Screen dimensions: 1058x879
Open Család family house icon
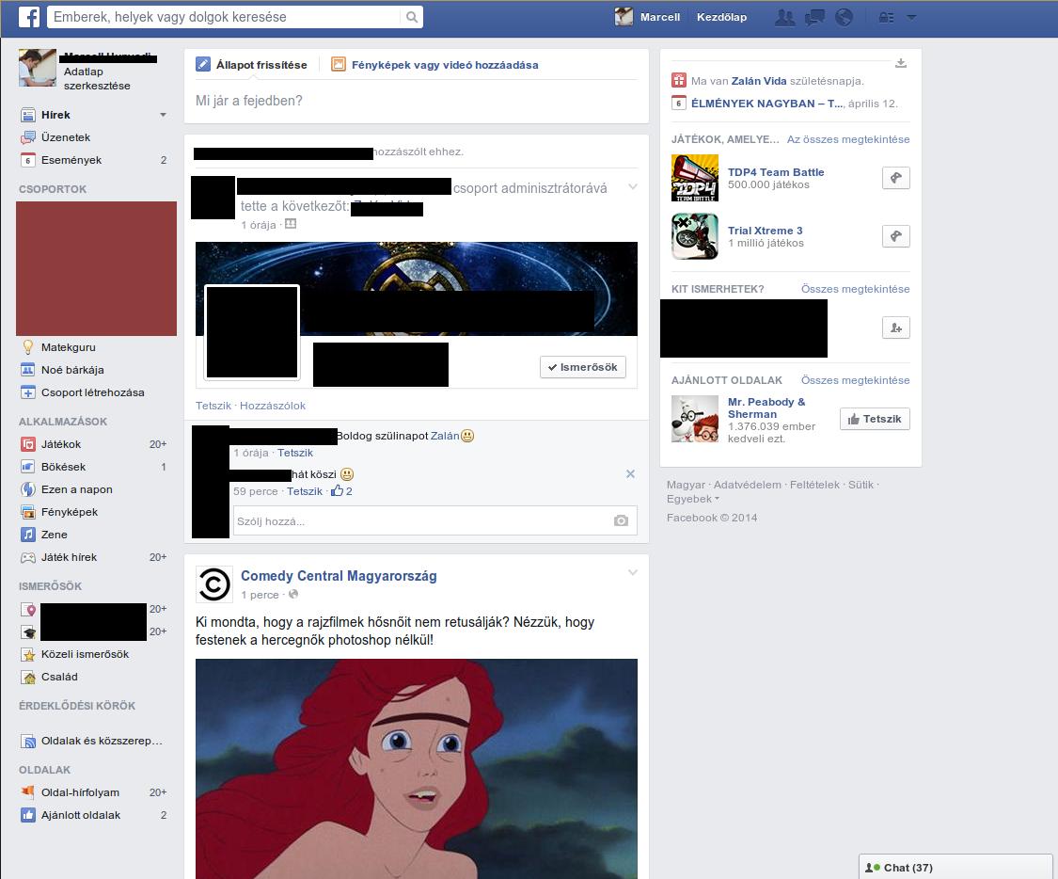27,677
